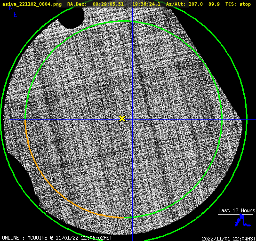Click the crosshair intersection point
Viewport: 256px width, 241px height.
click(132, 120)
